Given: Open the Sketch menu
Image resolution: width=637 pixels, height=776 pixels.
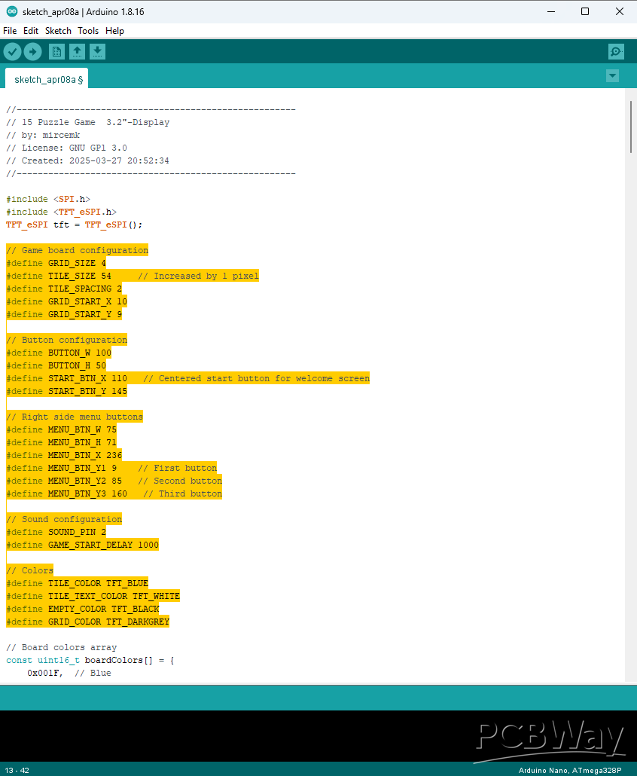Looking at the screenshot, I should [x=58, y=31].
